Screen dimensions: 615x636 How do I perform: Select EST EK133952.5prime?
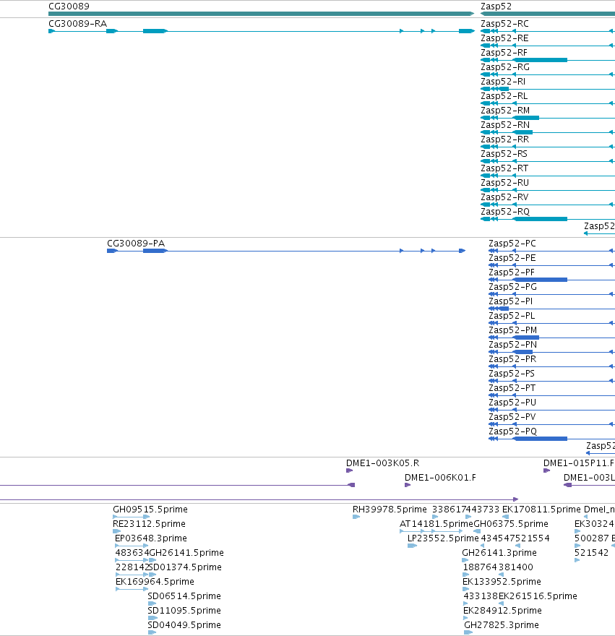coord(502,582)
